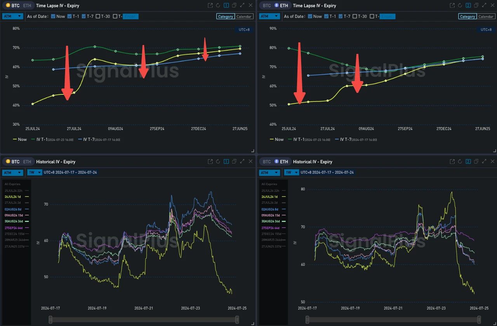Uncheck T-7 checkbox in ETH Time Lapse panel

(x=341, y=16)
